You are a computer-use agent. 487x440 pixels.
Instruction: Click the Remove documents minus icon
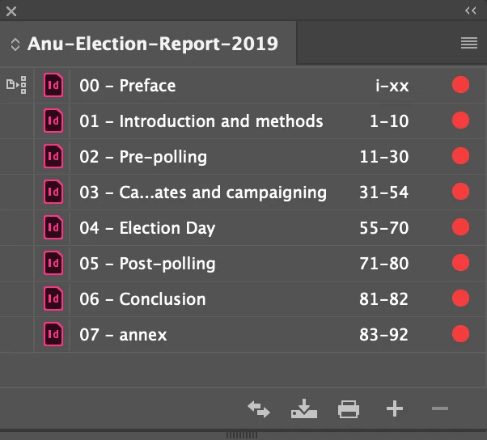click(x=440, y=408)
